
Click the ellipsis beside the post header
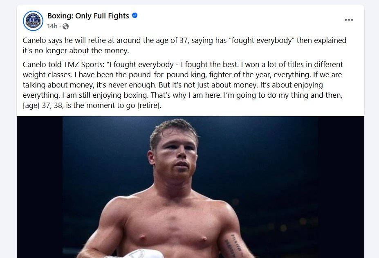[x=348, y=19]
